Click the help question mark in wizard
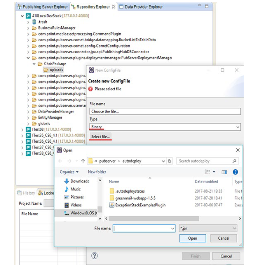 click(95, 256)
